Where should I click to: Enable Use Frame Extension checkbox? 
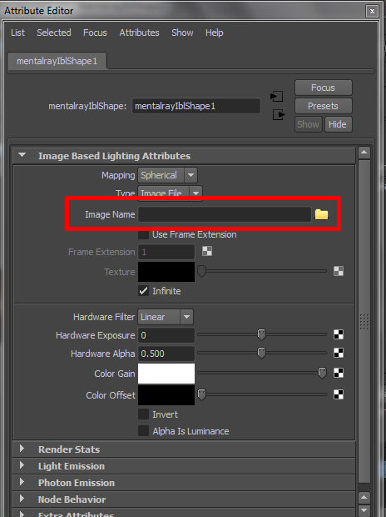[x=143, y=234]
